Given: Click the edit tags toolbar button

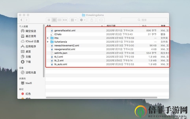Looking at the screenshot, I should (101, 20).
